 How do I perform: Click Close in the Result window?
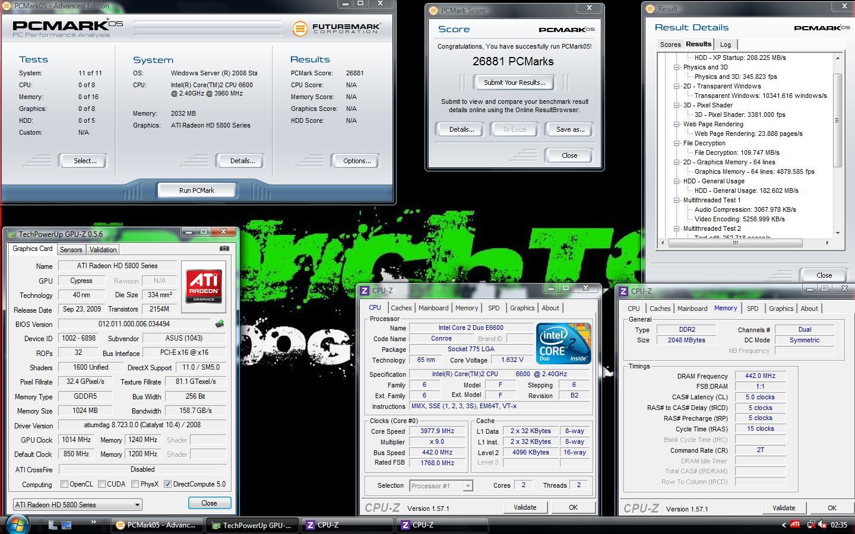click(824, 275)
